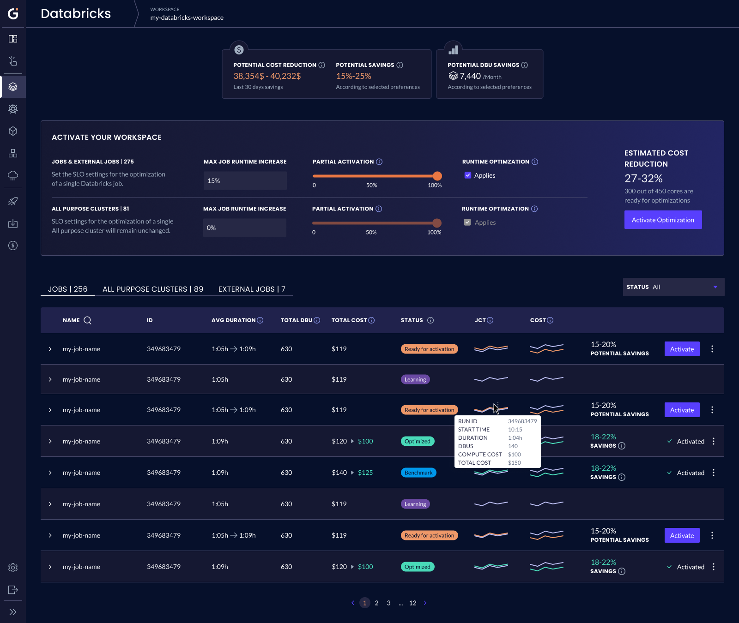
Task: Switch to All Purpose Clusters tab
Action: (153, 289)
